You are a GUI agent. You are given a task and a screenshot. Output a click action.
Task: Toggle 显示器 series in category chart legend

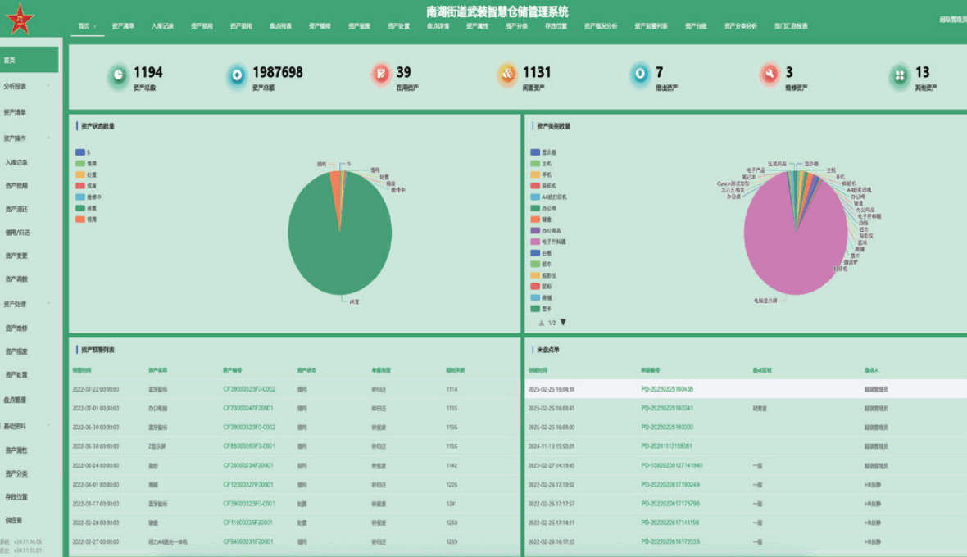tap(535, 152)
